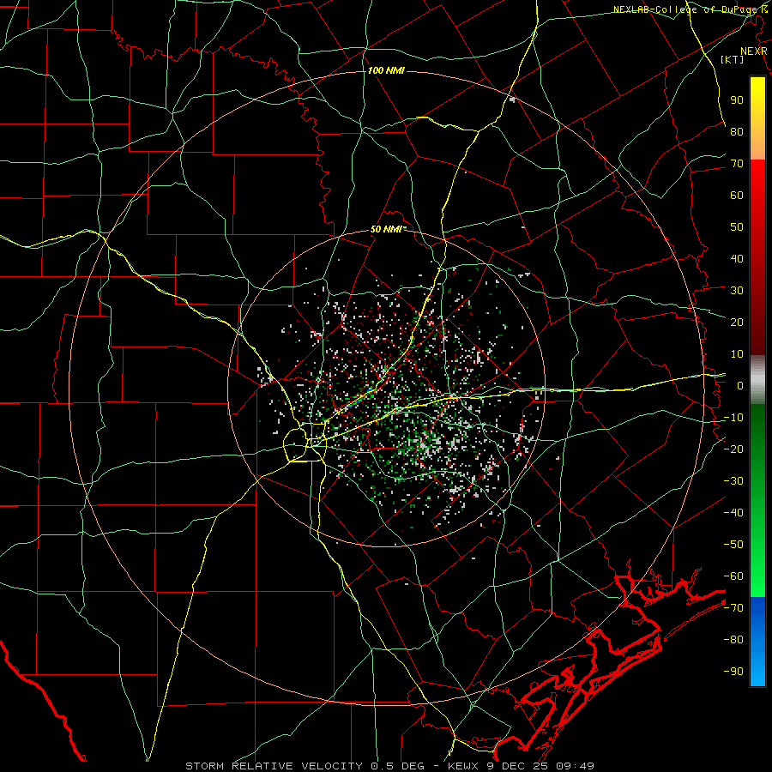
Task: Click the positive "60" scale value
Action: (x=737, y=195)
